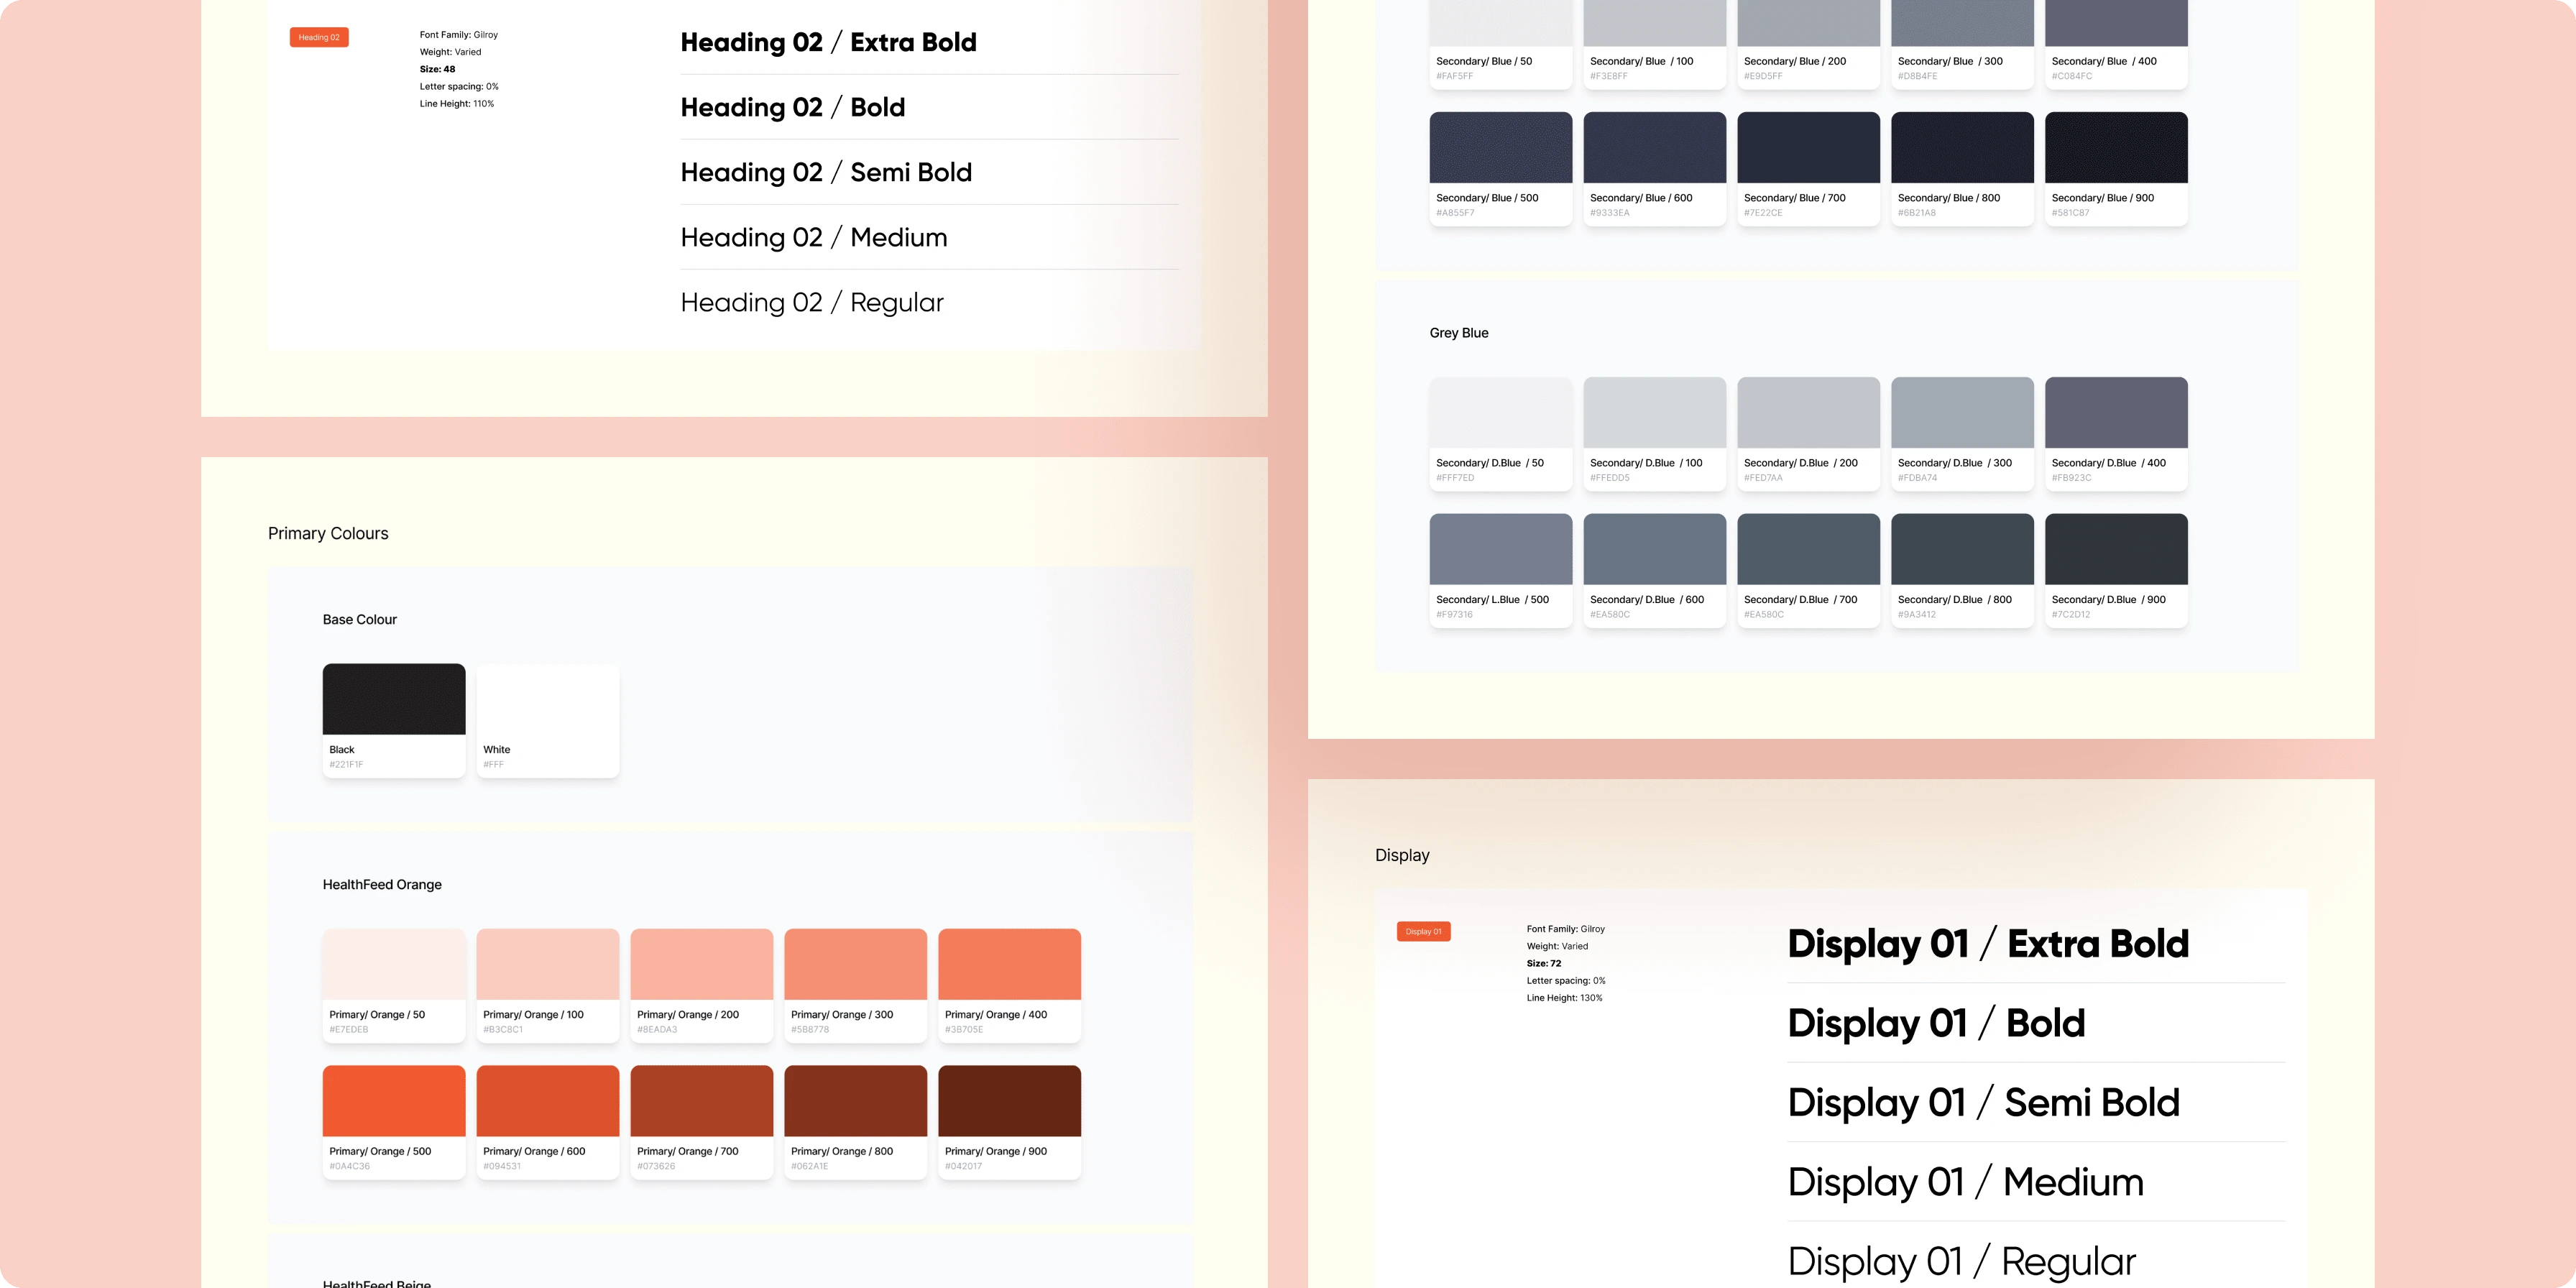
Task: Select the Primary/Orange/900 swatch
Action: pyautogui.click(x=1009, y=1100)
